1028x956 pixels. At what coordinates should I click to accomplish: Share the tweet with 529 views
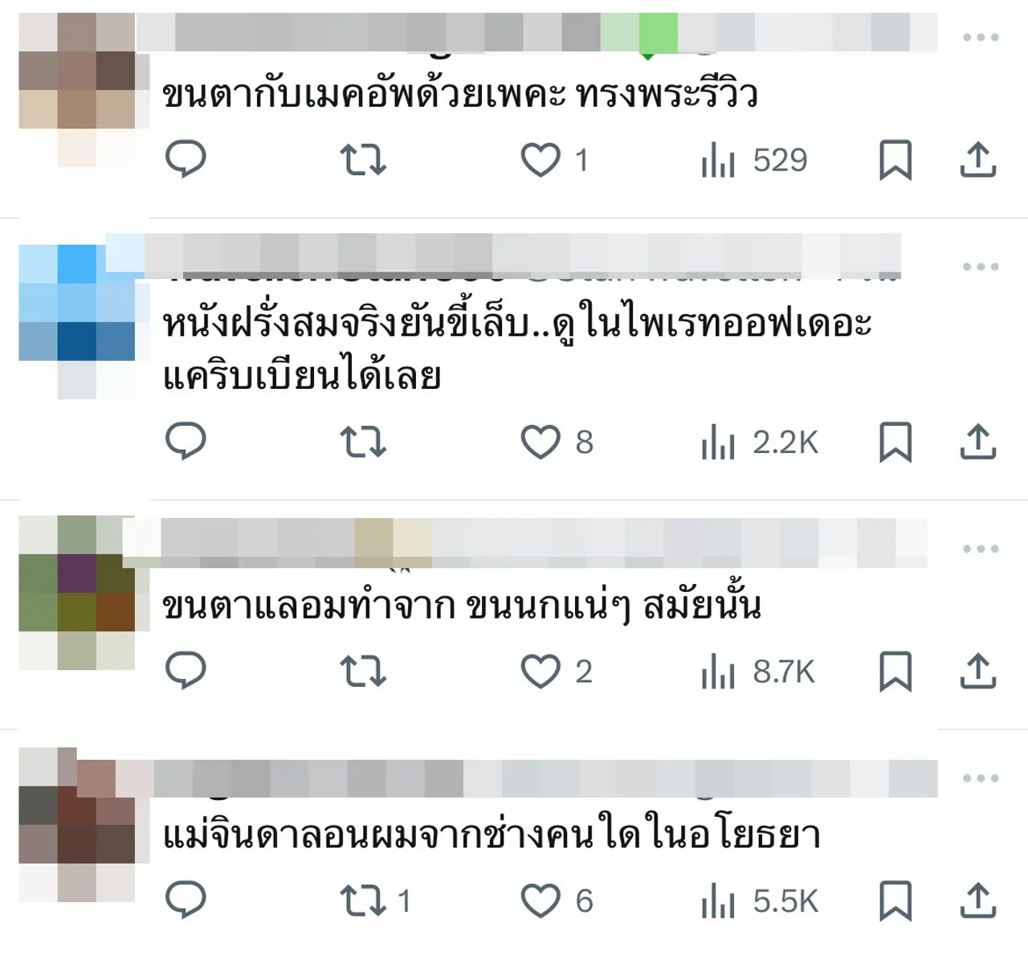coord(978,159)
